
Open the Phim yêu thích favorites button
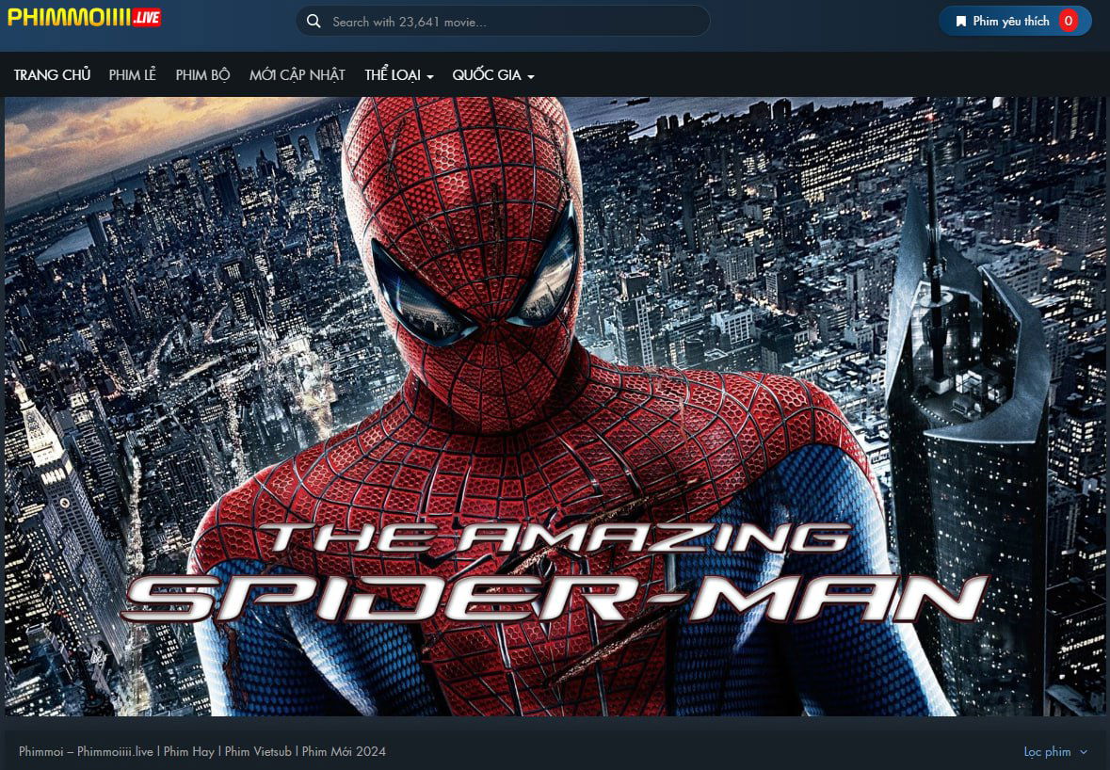click(1015, 22)
